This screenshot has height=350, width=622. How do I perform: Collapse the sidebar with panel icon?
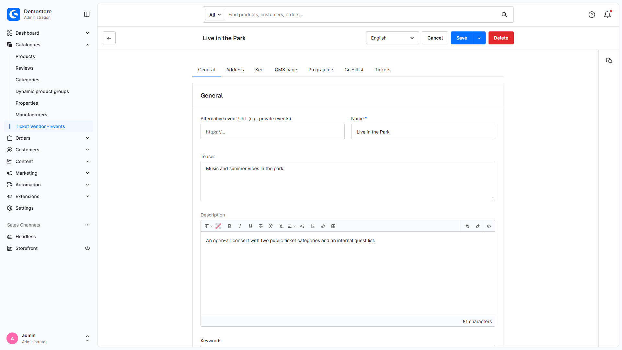[x=87, y=14]
